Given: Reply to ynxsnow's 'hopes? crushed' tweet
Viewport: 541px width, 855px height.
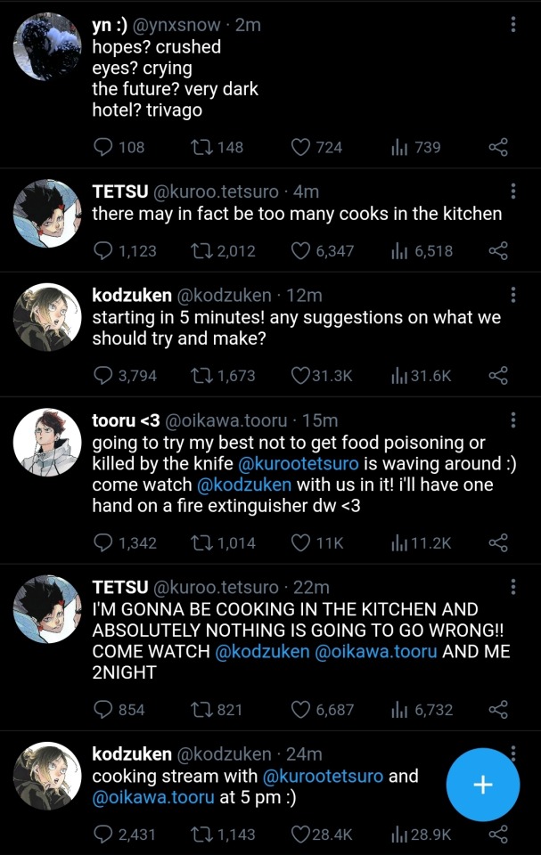Looking at the screenshot, I should pos(104,147).
